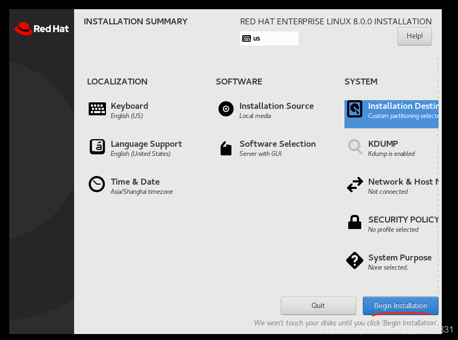
Task: Click the SOFTWARE section heading
Action: click(239, 82)
